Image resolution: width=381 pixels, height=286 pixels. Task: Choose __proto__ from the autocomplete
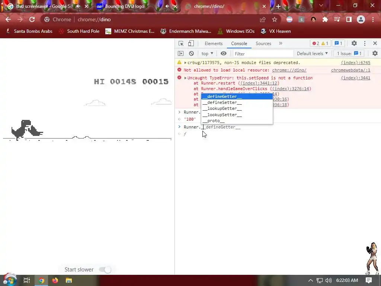pyautogui.click(x=237, y=121)
